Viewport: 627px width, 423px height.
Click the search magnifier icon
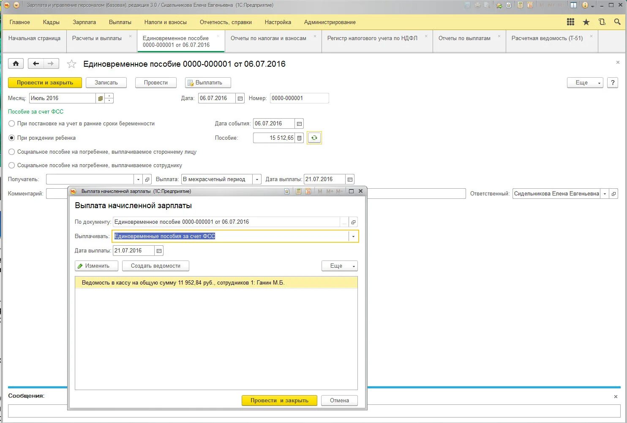617,22
